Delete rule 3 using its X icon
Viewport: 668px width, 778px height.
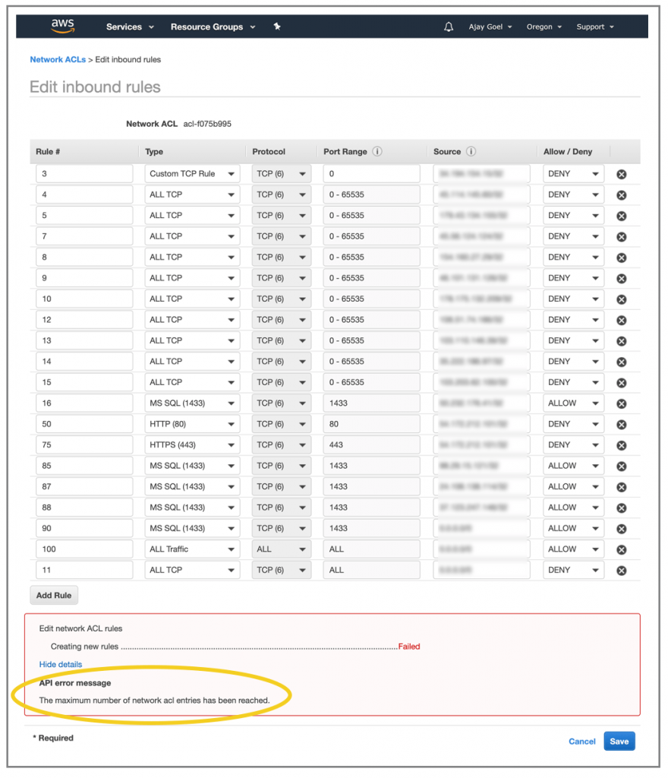click(622, 173)
